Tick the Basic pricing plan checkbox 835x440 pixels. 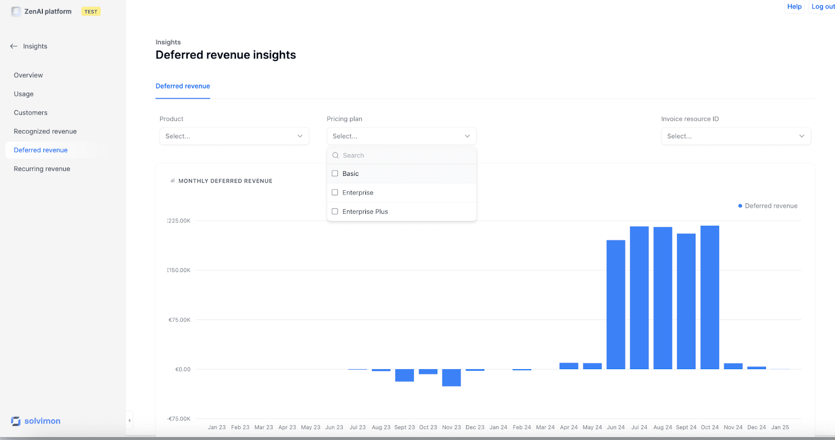(x=335, y=174)
